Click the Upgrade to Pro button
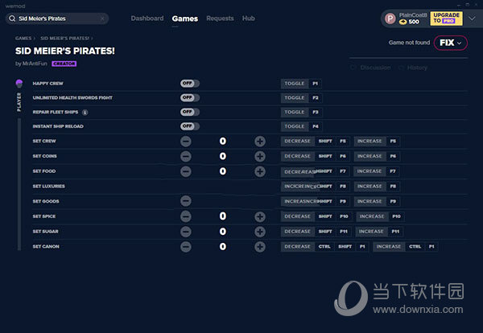The height and width of the screenshot is (333, 483). click(x=446, y=18)
